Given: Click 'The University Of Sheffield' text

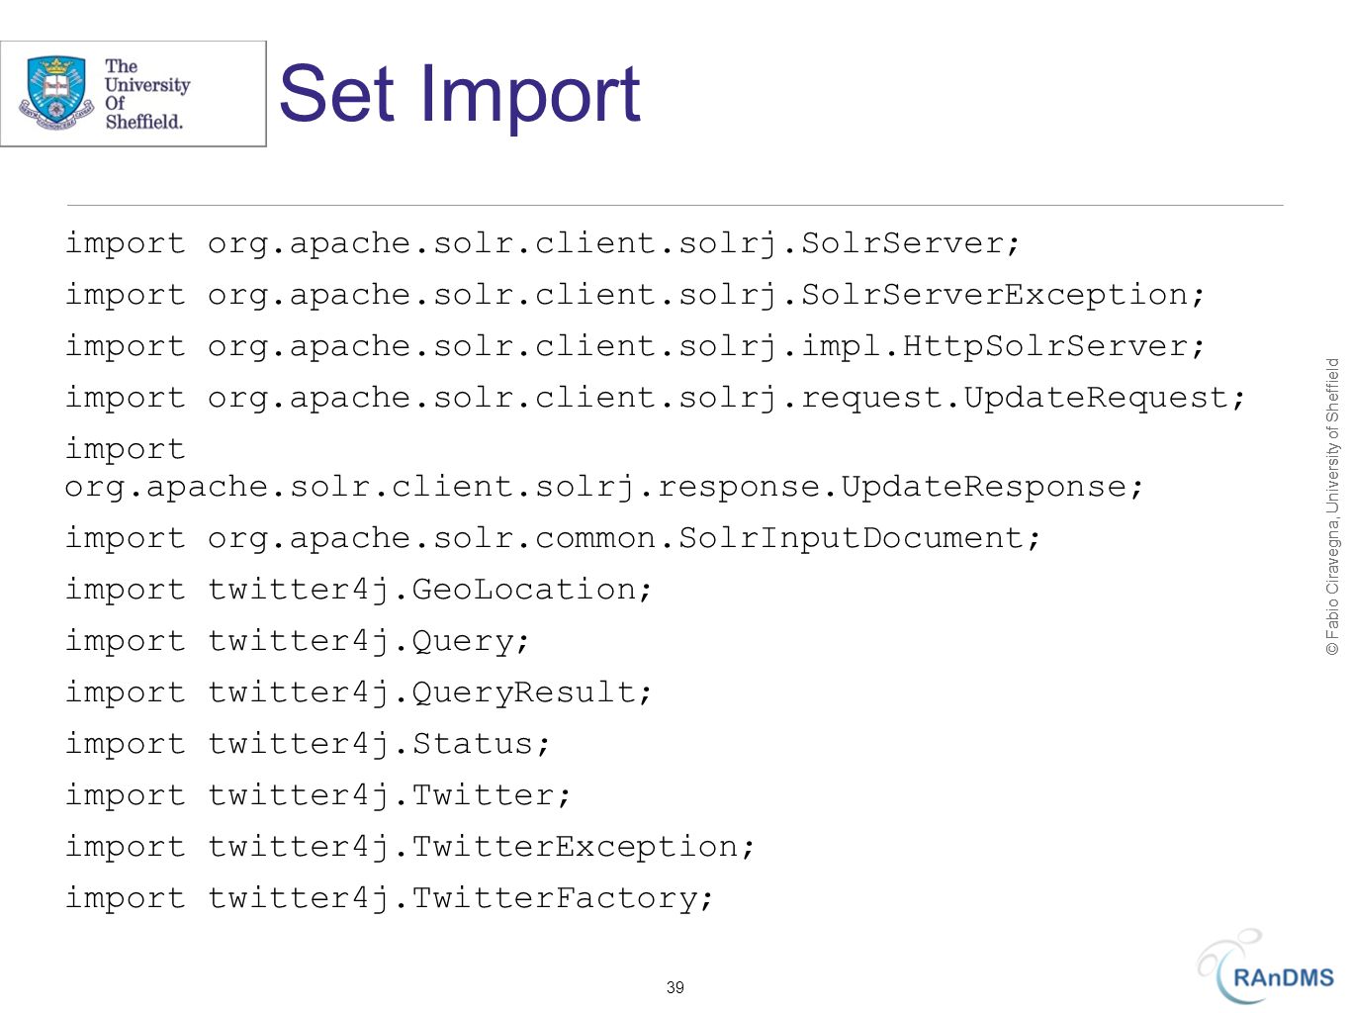Looking at the screenshot, I should (x=146, y=94).
